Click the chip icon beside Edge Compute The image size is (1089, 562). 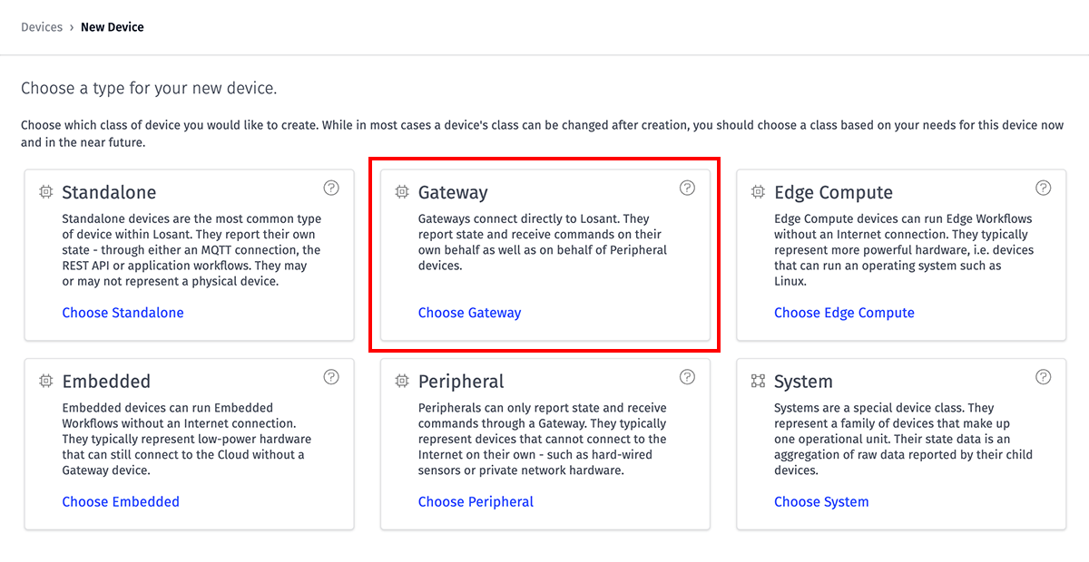(x=758, y=192)
